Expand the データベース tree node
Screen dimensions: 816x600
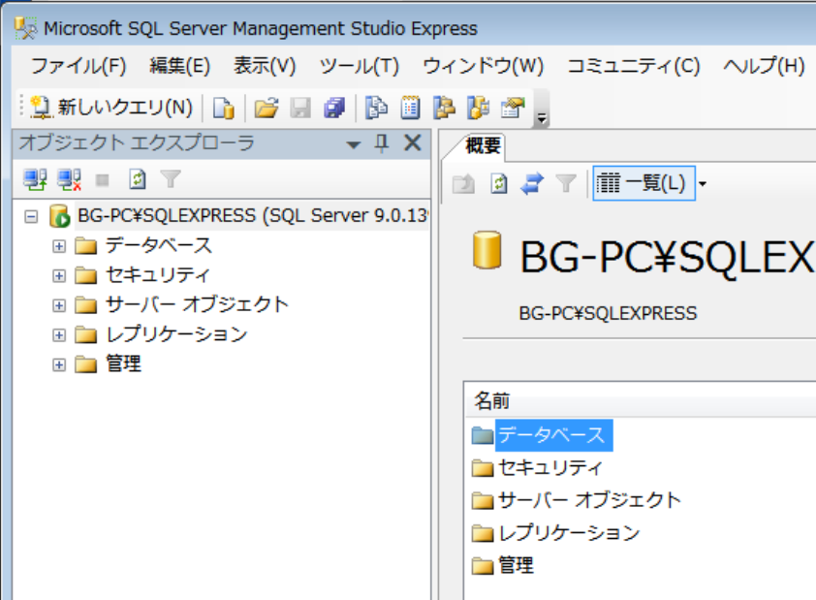tap(59, 245)
